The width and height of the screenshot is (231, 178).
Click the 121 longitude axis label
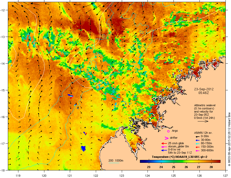pos(70,175)
